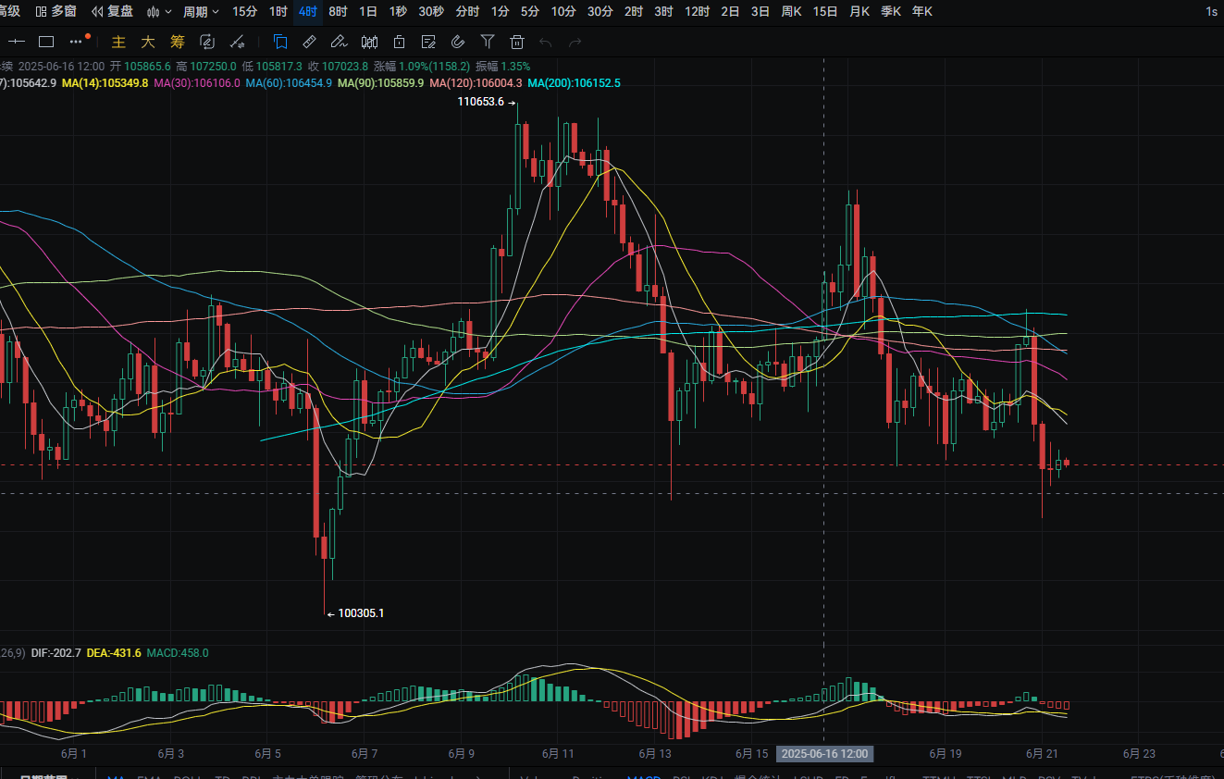The image size is (1224, 779).
Task: Click the 2025-06-16 12:00 time axis marker
Action: (824, 754)
